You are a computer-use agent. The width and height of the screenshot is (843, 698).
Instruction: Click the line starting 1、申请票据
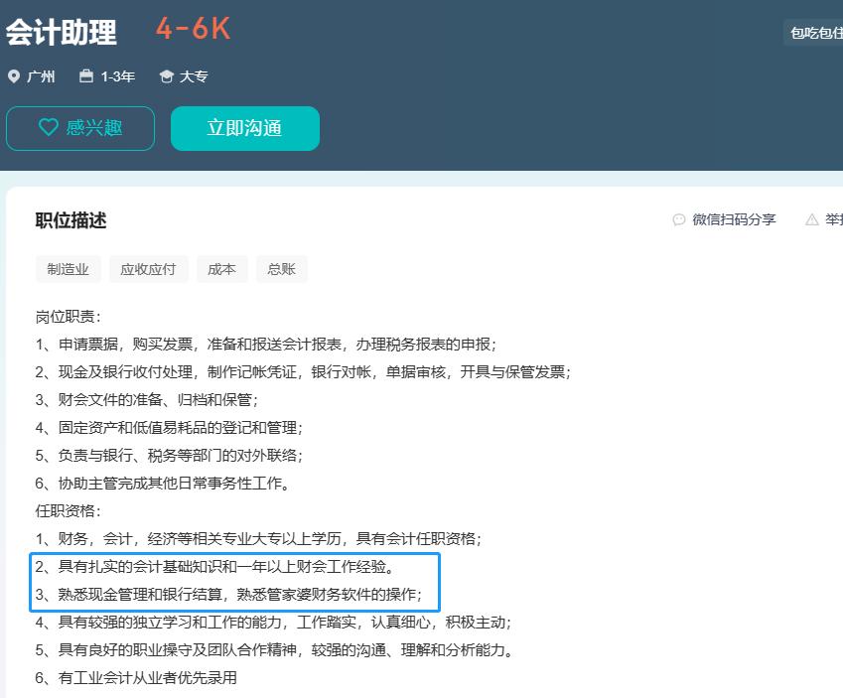point(266,345)
